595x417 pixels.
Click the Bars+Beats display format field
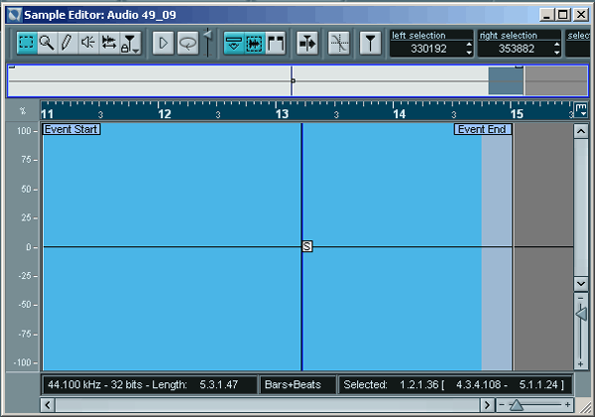(x=297, y=384)
